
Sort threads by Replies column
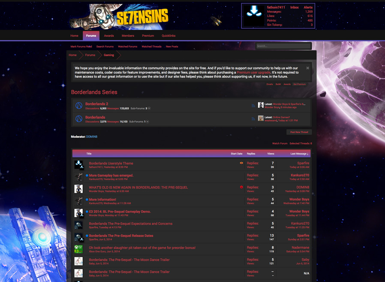tap(251, 154)
